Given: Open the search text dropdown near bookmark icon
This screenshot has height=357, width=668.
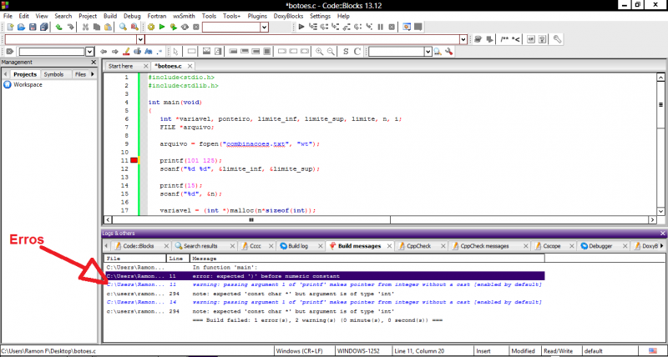Looking at the screenshot, I should [90, 52].
